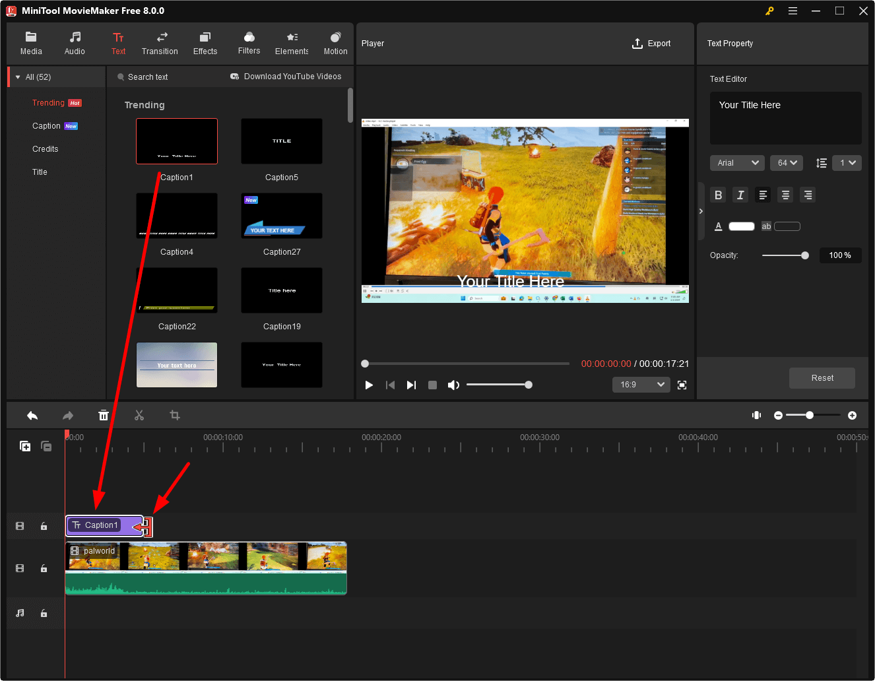
Task: Open the hamburger main menu
Action: click(x=793, y=11)
